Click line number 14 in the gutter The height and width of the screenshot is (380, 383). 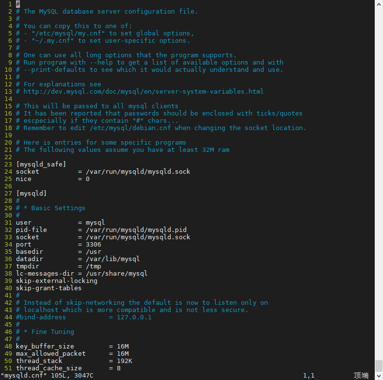(8, 99)
